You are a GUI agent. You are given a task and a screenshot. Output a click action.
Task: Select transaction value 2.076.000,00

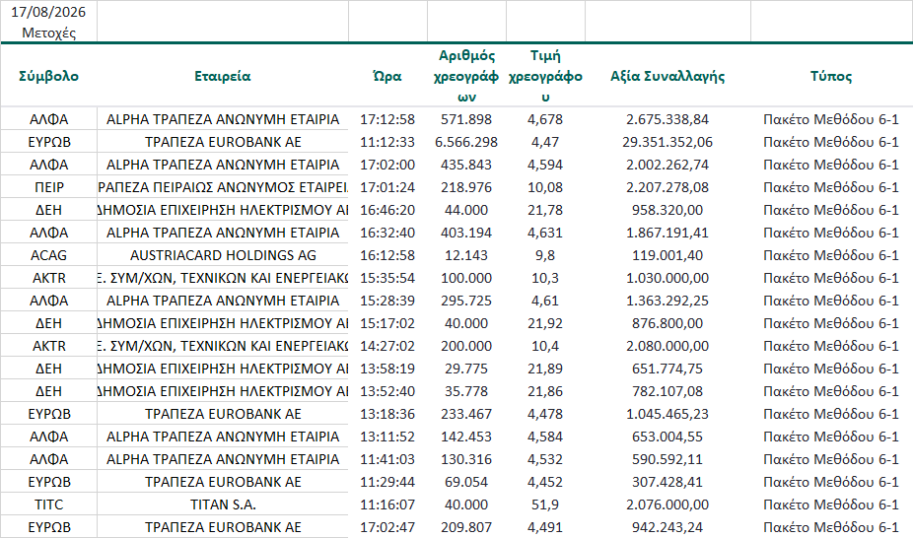pyautogui.click(x=667, y=504)
